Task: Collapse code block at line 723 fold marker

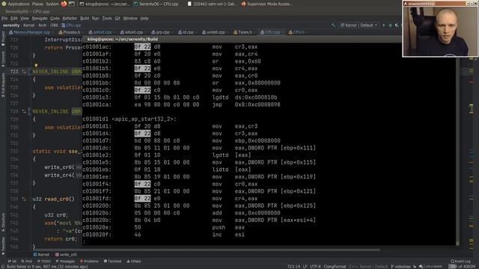Action: point(30,72)
